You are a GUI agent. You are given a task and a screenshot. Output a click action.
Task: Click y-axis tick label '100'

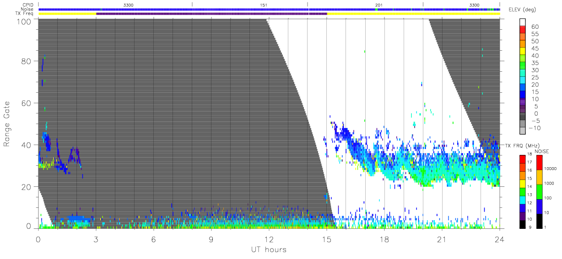24,21
